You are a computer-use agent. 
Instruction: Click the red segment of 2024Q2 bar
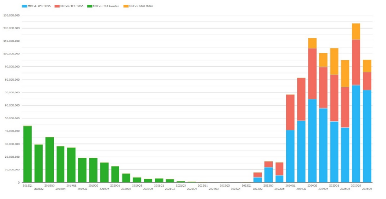coord(301,99)
